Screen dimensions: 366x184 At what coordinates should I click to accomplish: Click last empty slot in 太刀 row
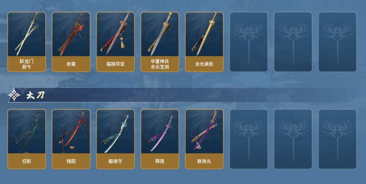coord(337,139)
